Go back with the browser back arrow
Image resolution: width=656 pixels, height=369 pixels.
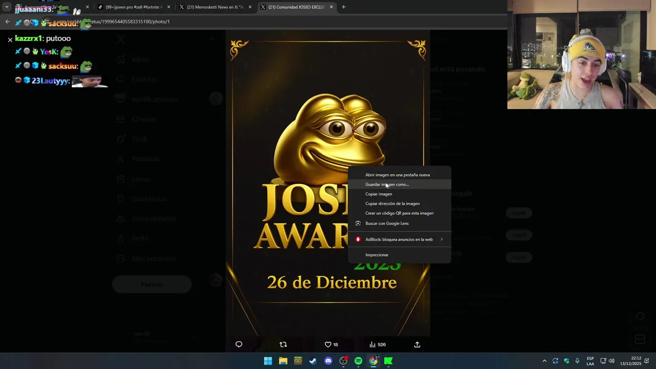coord(7,22)
